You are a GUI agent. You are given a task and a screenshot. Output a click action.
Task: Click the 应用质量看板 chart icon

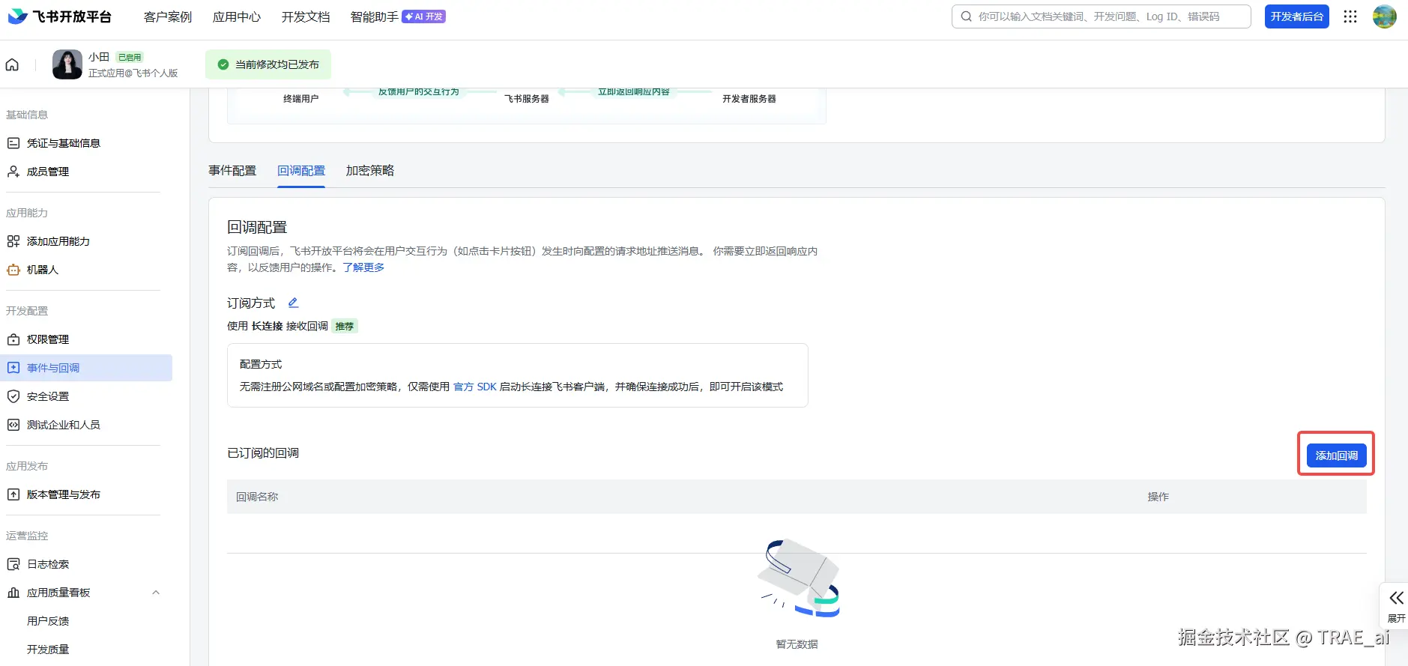coord(13,593)
